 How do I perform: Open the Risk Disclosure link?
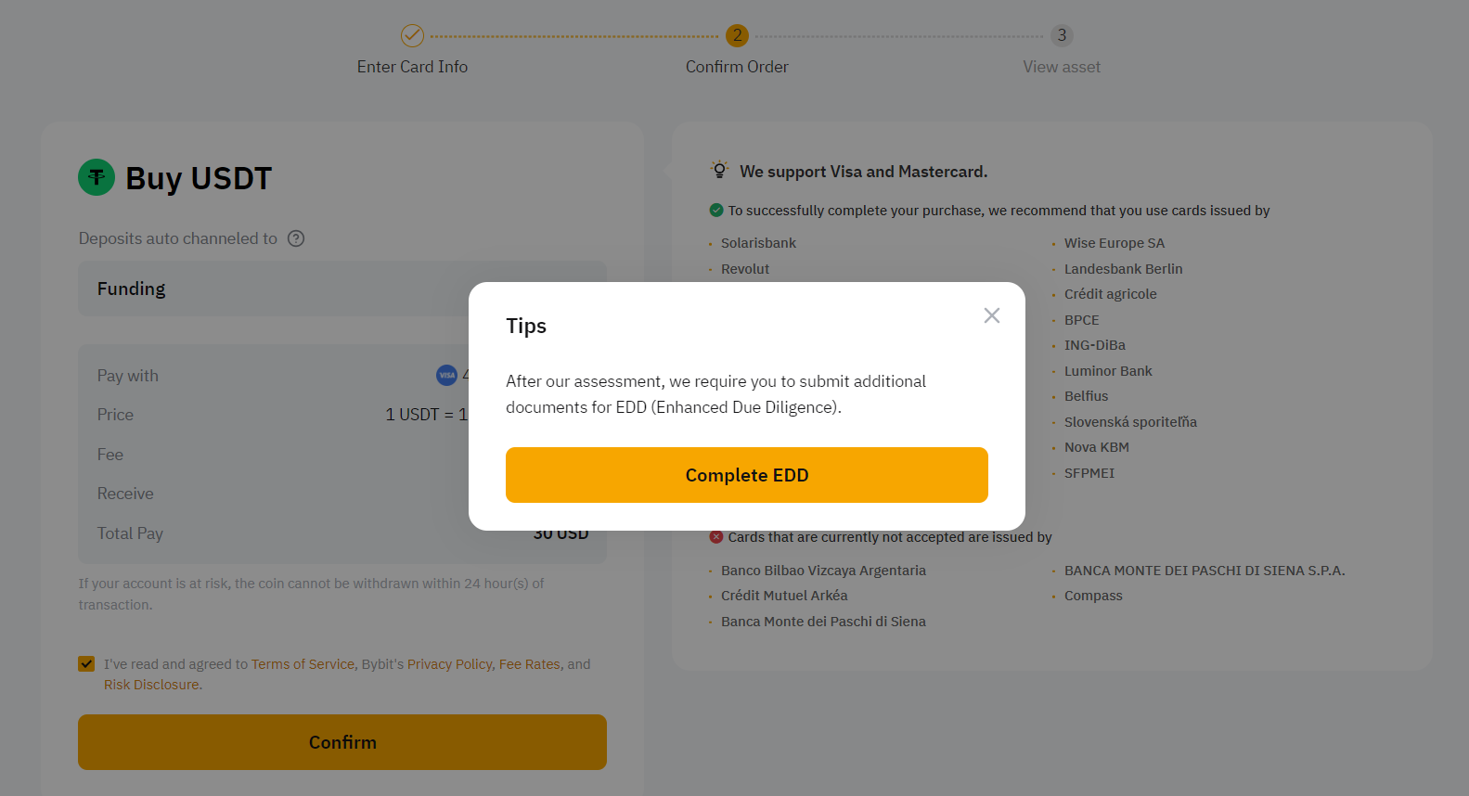(151, 685)
